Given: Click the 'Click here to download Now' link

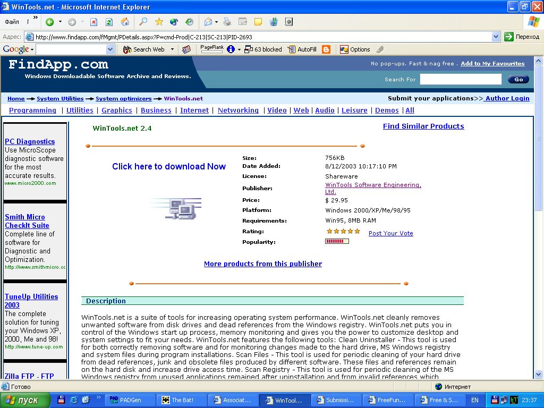Looking at the screenshot, I should [169, 166].
